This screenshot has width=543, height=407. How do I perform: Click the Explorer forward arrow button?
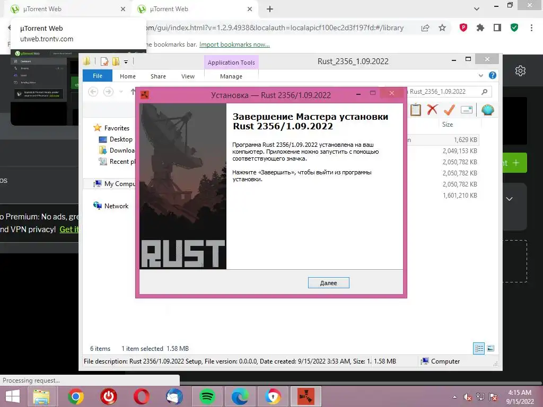click(108, 92)
